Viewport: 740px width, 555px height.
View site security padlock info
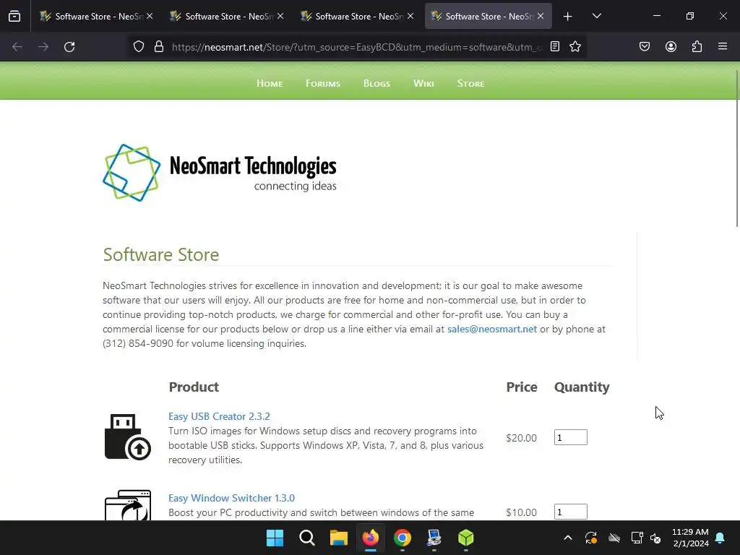pos(159,46)
